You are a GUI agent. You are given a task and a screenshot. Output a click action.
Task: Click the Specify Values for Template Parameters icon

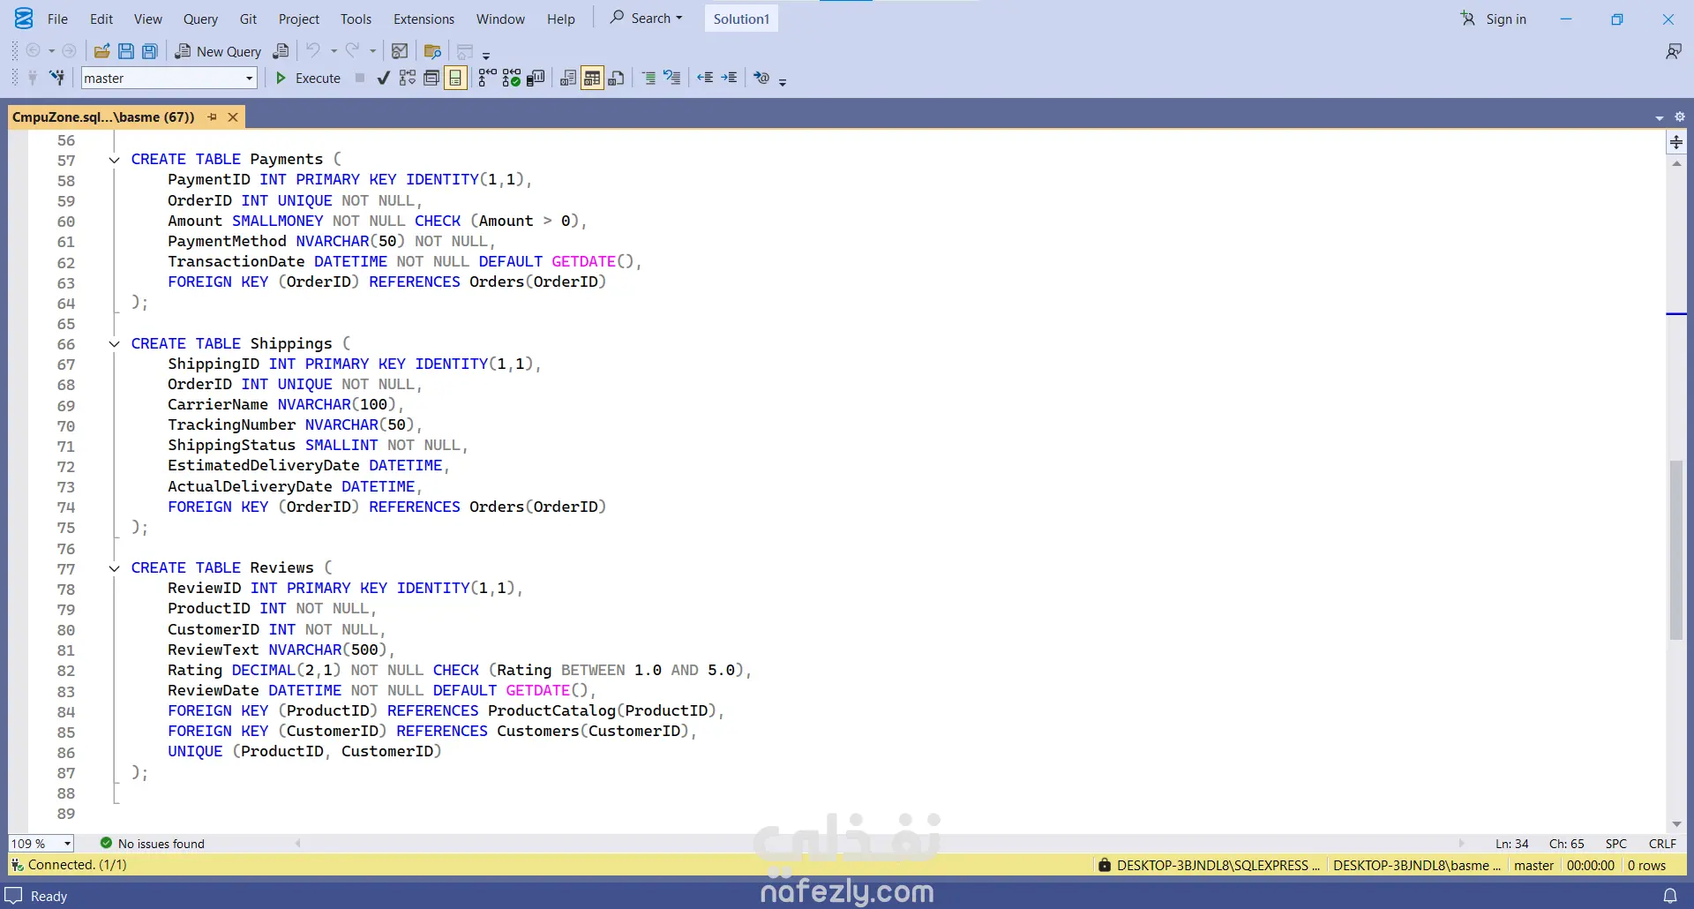(761, 78)
